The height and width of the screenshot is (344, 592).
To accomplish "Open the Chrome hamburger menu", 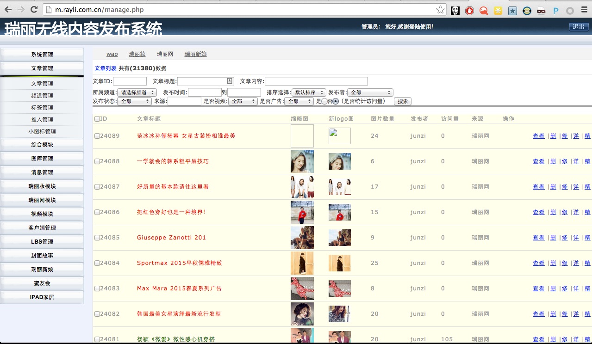I will 584,11.
